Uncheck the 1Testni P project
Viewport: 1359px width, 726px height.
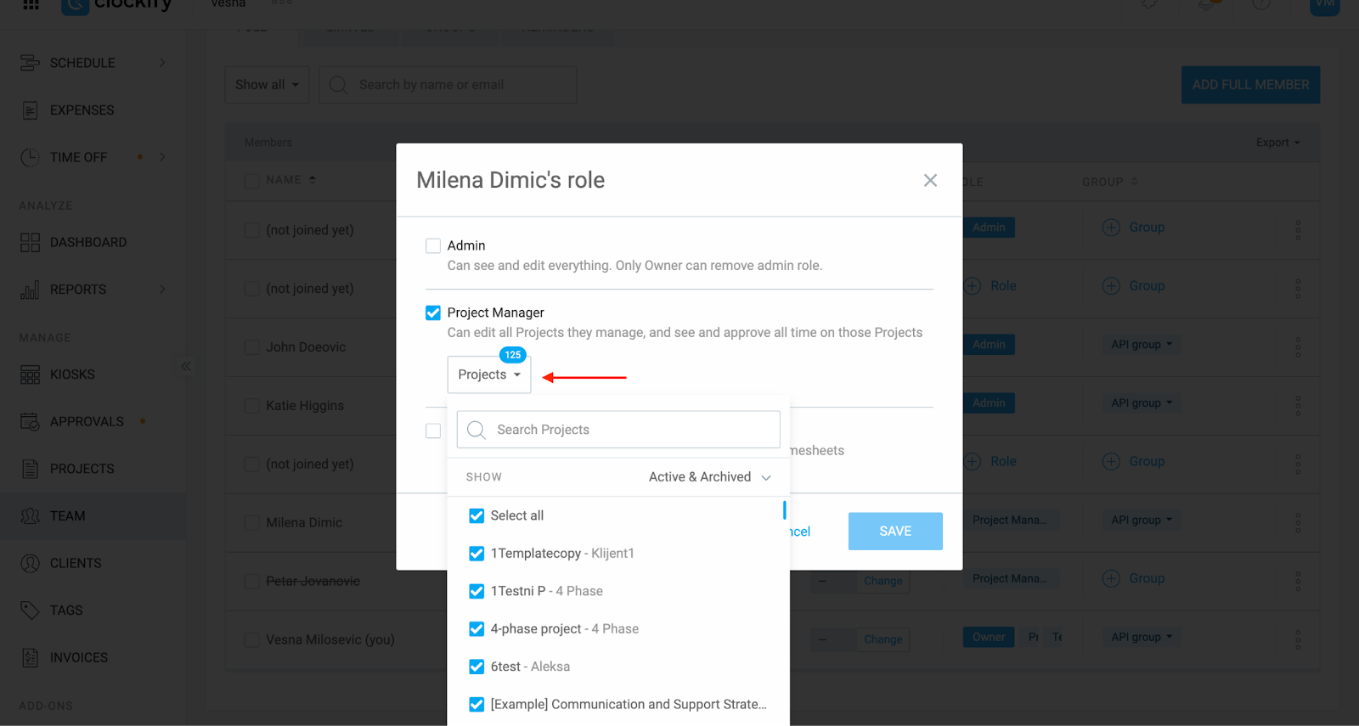click(476, 591)
